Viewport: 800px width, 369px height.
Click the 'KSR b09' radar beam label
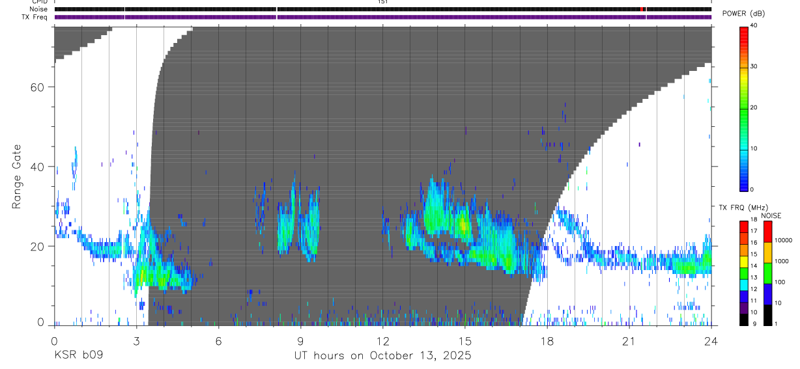[x=78, y=355]
